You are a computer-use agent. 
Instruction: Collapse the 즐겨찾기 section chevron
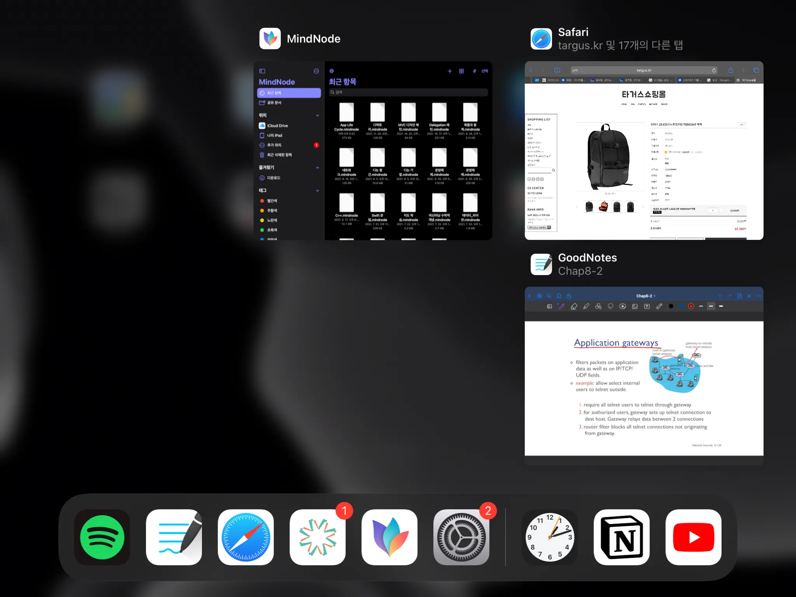coord(318,168)
